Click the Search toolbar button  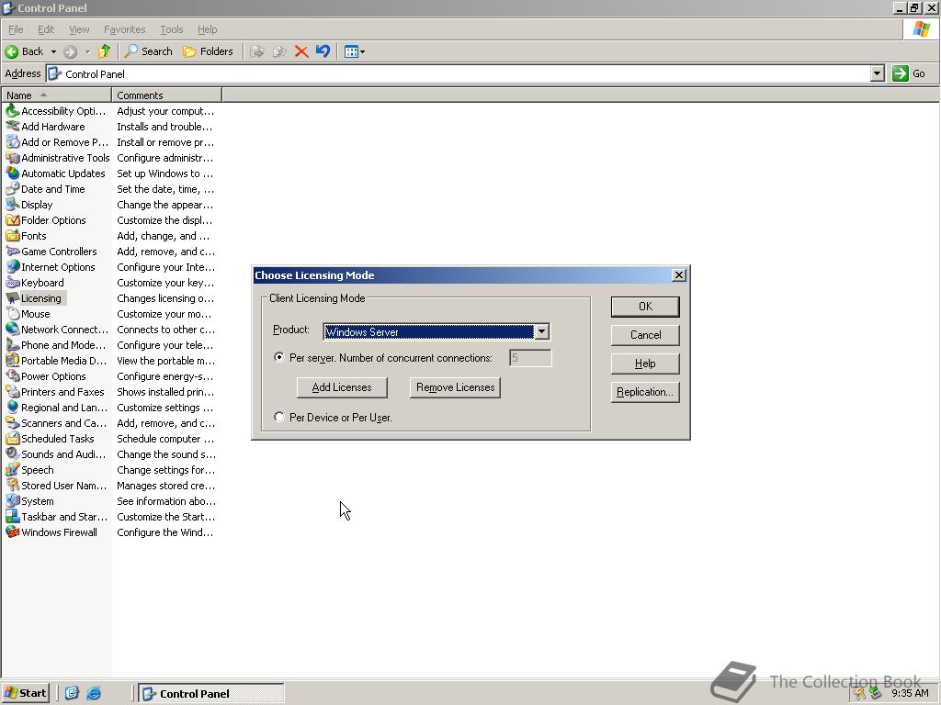148,51
